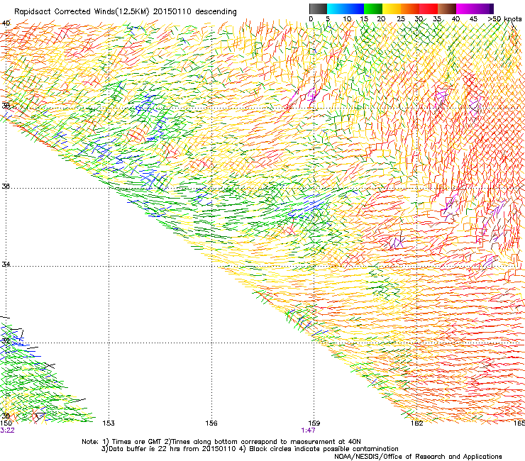This screenshot has height=461, width=525.
Task: Click the green 15-20 knots legend swatch
Action: coord(373,9)
